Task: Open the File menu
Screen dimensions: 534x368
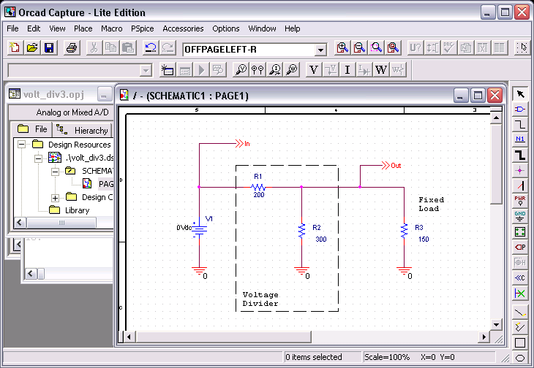Action: (x=12, y=28)
